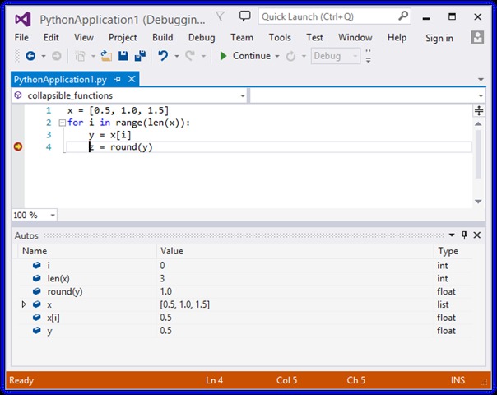The image size is (497, 395).
Task: Expand the x list variable
Action: point(24,304)
